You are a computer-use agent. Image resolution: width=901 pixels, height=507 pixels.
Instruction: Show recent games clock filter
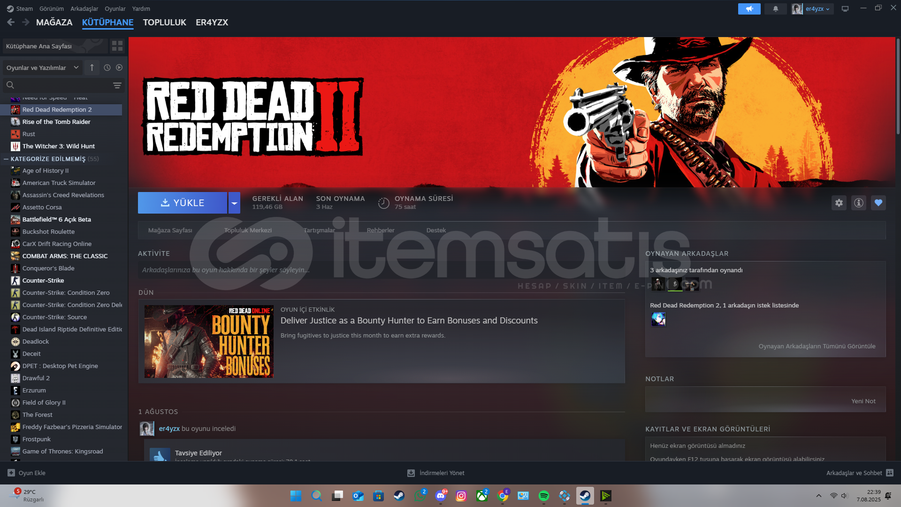click(107, 68)
